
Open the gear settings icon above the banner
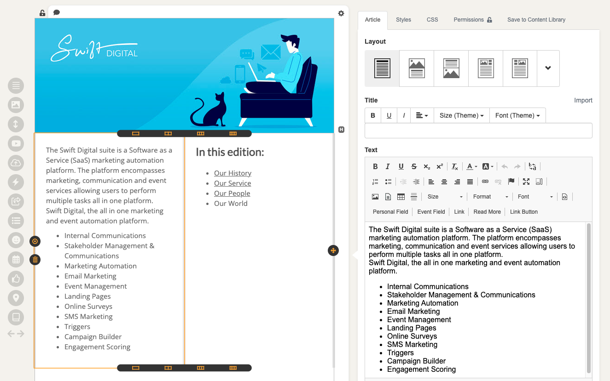[x=341, y=13]
